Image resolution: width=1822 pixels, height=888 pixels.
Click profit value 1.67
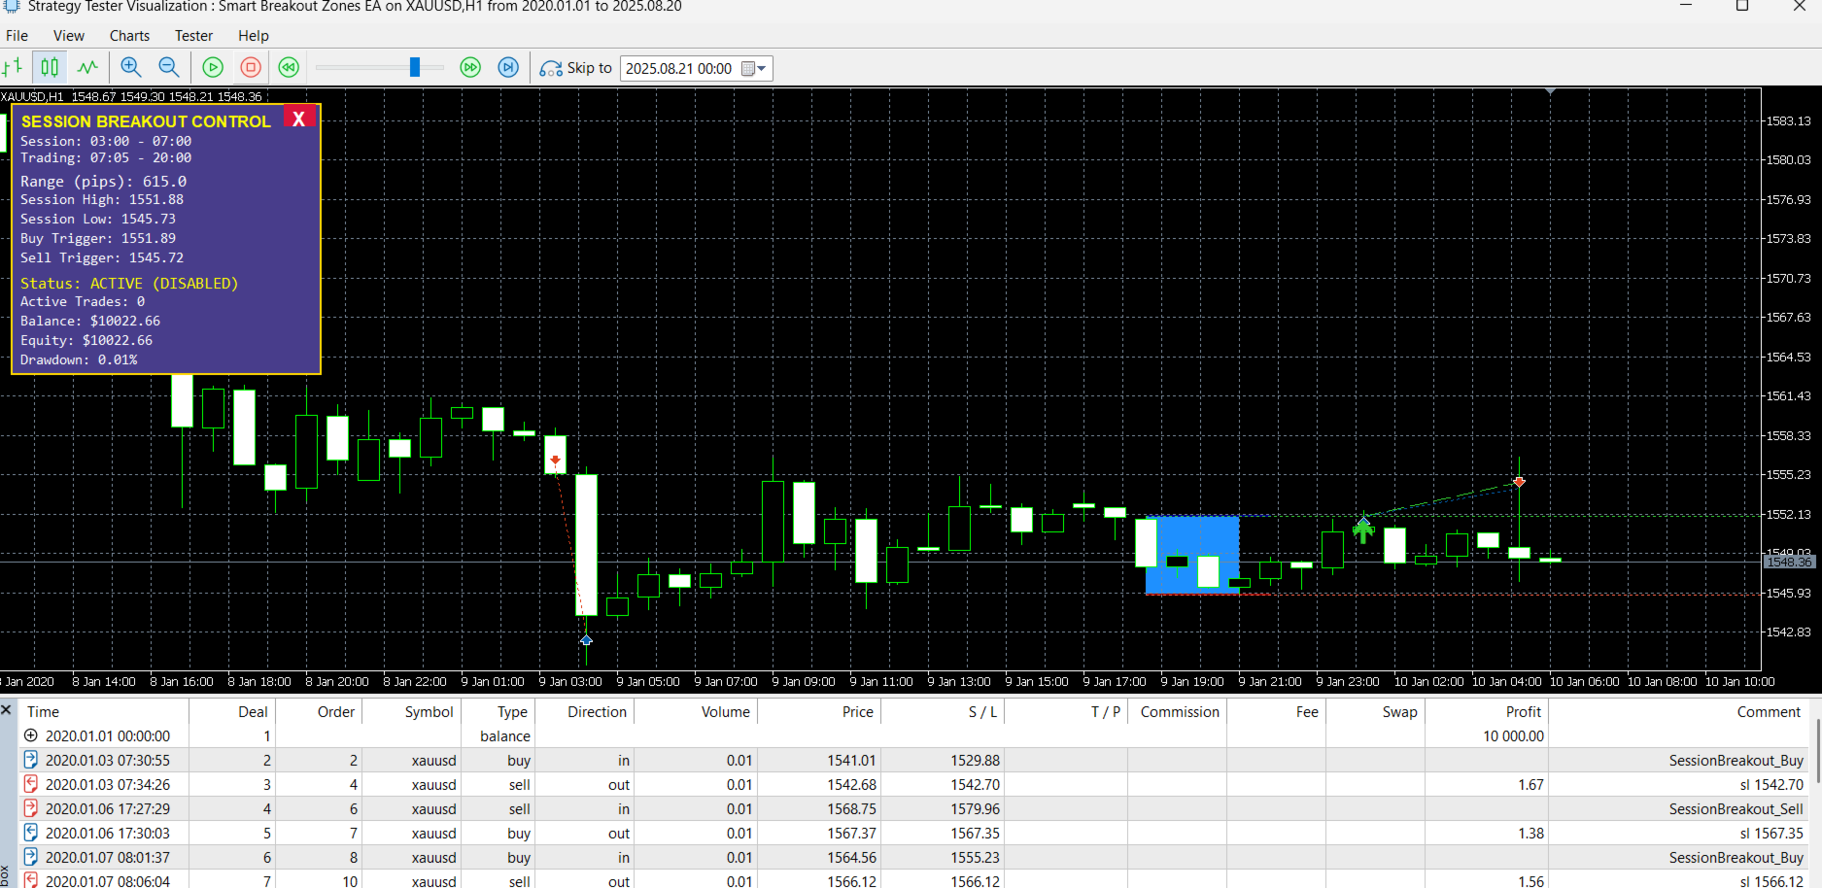click(x=1530, y=785)
